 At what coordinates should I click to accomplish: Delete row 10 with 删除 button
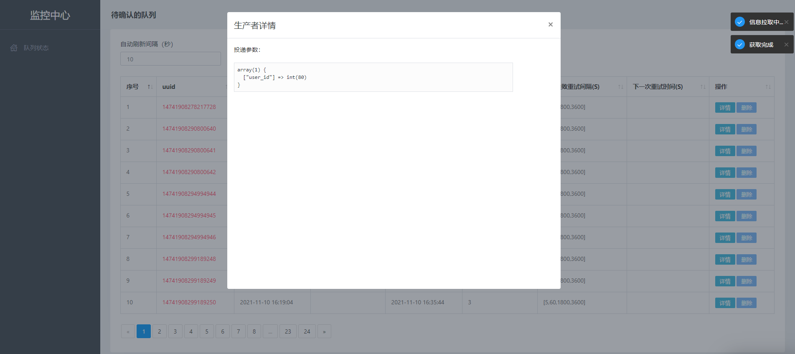pos(746,303)
